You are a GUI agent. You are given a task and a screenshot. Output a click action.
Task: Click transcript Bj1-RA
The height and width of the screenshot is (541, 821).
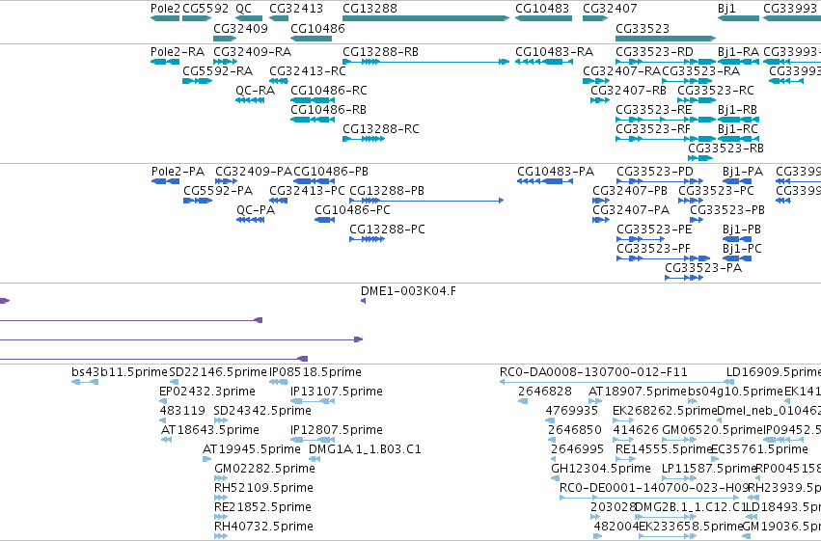738,63
